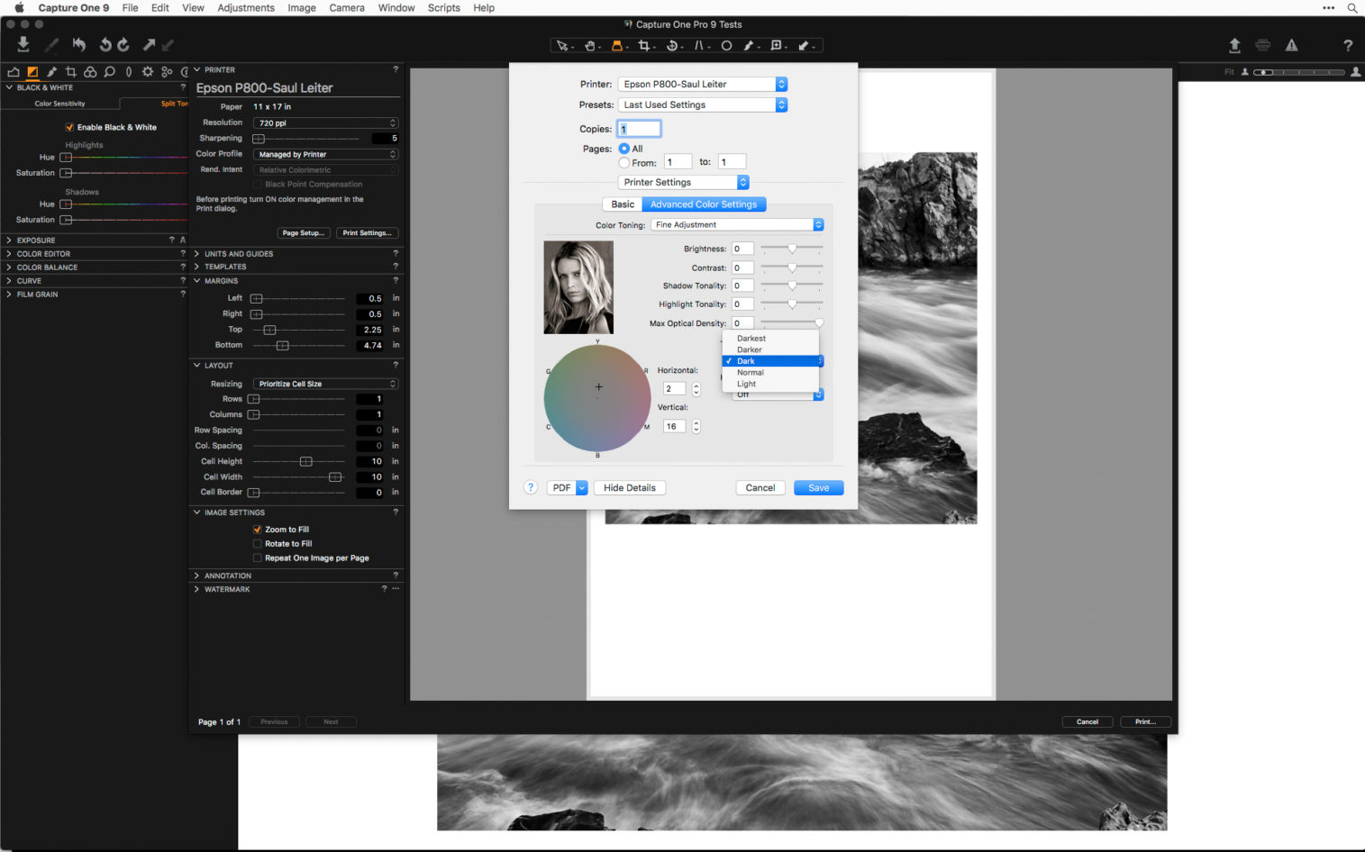
Task: Click Hide Details in the print dialog
Action: [x=629, y=487]
